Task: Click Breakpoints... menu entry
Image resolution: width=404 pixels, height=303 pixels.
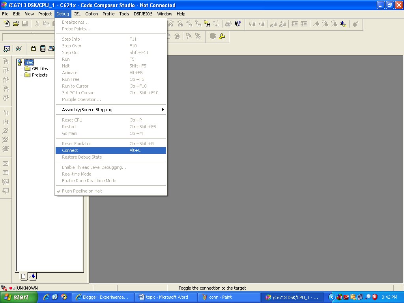Action: (111, 22)
